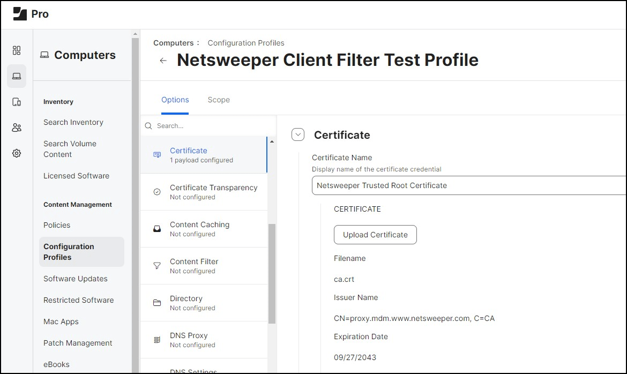Open the Jamf Pro Dashboard icon
Screen dimensions: 627x374
pyautogui.click(x=16, y=50)
